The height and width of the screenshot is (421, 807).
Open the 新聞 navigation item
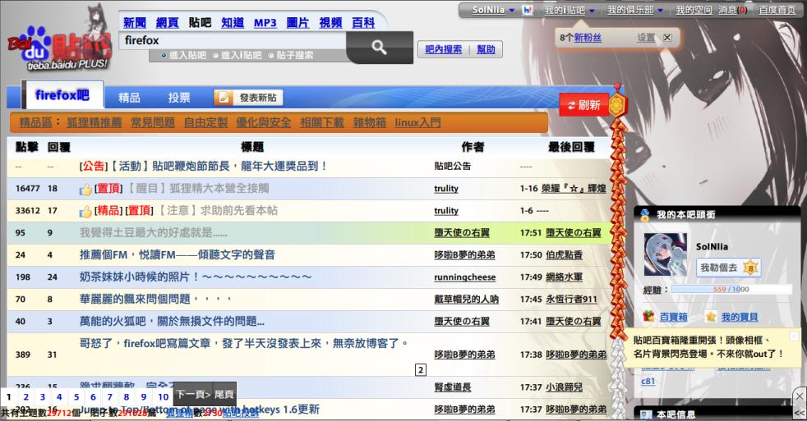tap(135, 23)
